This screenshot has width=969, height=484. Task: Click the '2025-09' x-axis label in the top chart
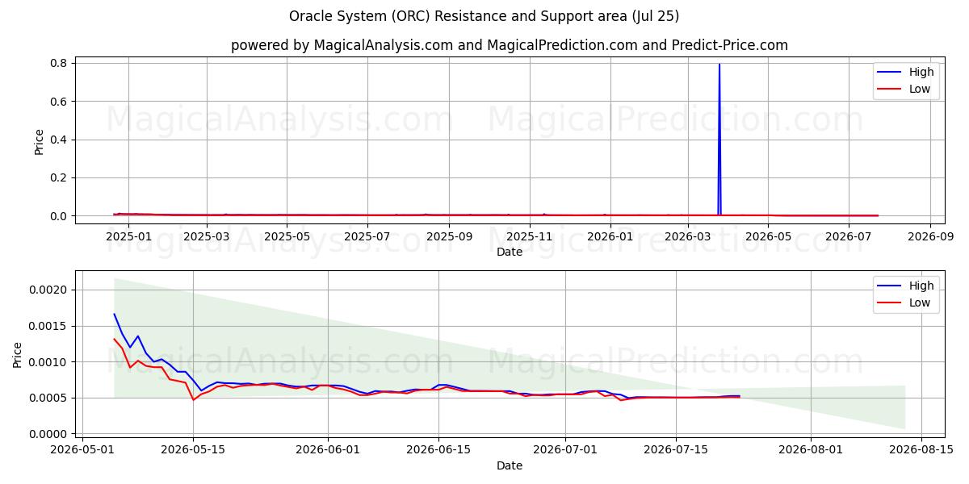pos(450,236)
